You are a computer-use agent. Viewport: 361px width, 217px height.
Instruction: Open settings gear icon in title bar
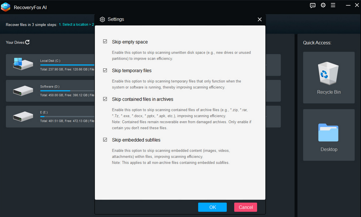tap(323, 5)
